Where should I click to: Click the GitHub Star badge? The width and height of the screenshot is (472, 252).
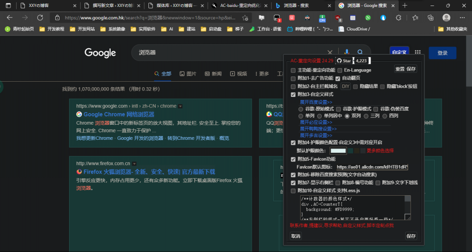343,60
